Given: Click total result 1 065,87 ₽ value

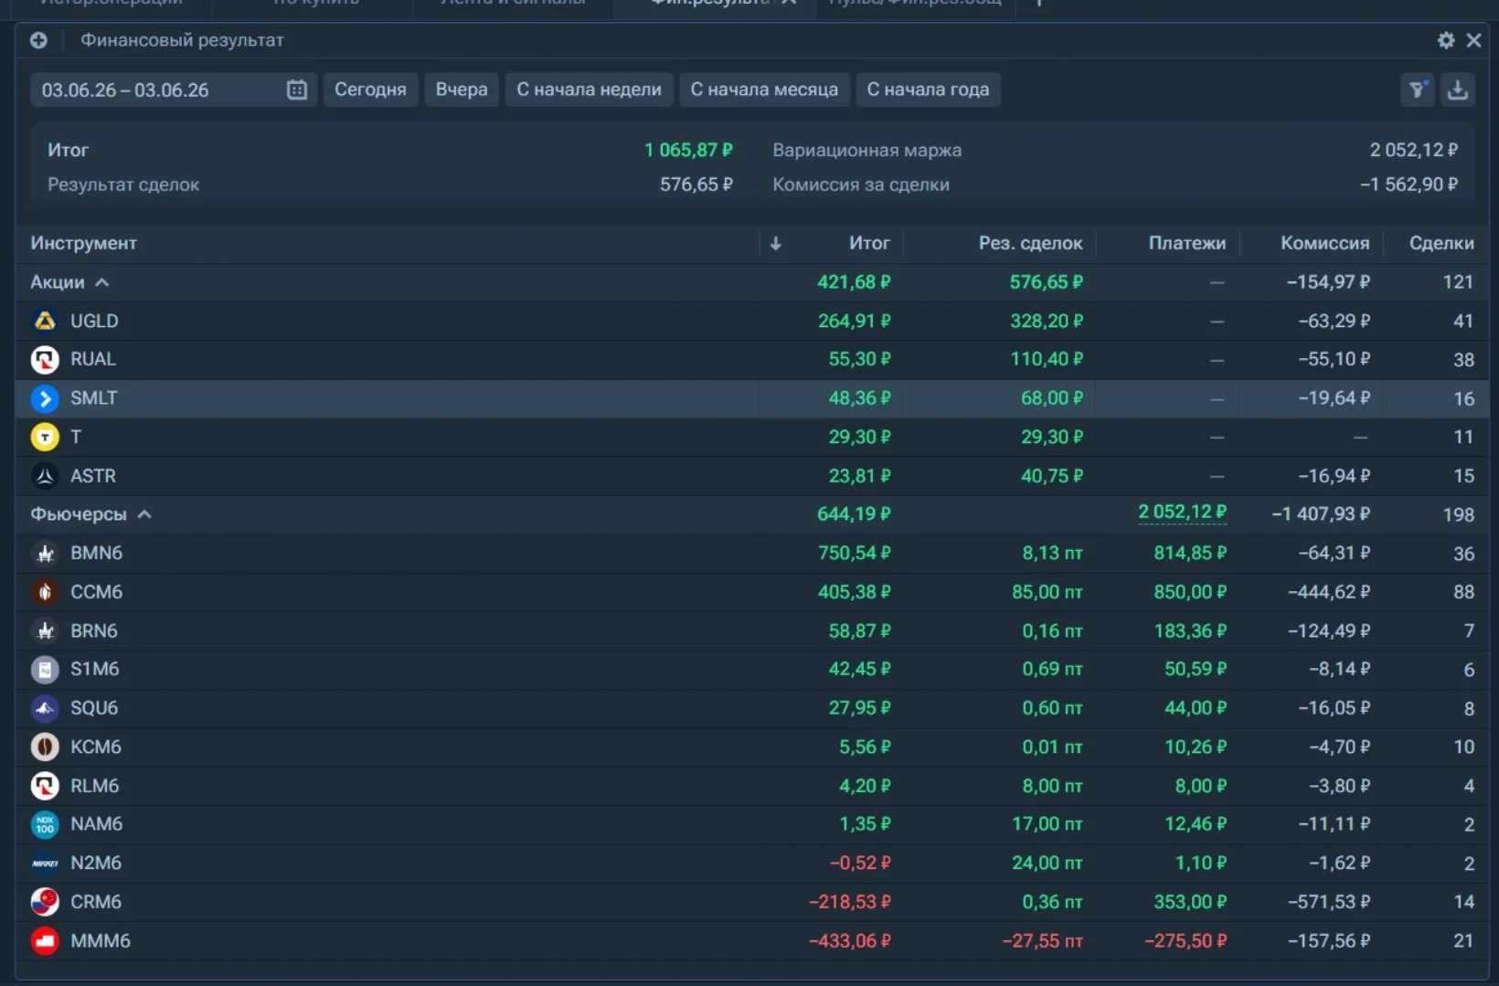Looking at the screenshot, I should coord(688,150).
